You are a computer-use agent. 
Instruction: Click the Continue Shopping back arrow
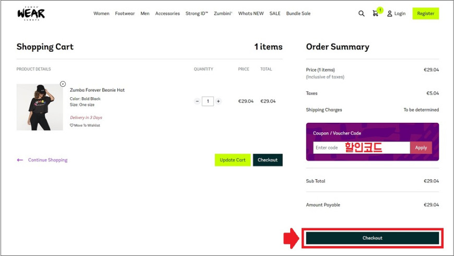point(20,160)
